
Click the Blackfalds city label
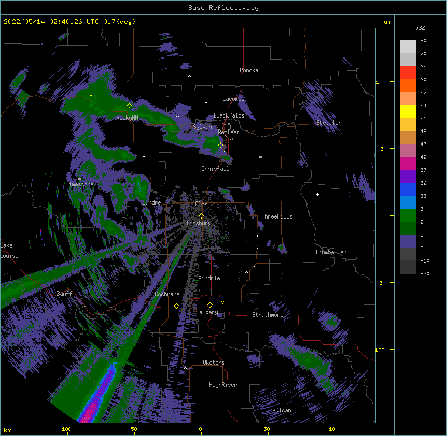[229, 115]
